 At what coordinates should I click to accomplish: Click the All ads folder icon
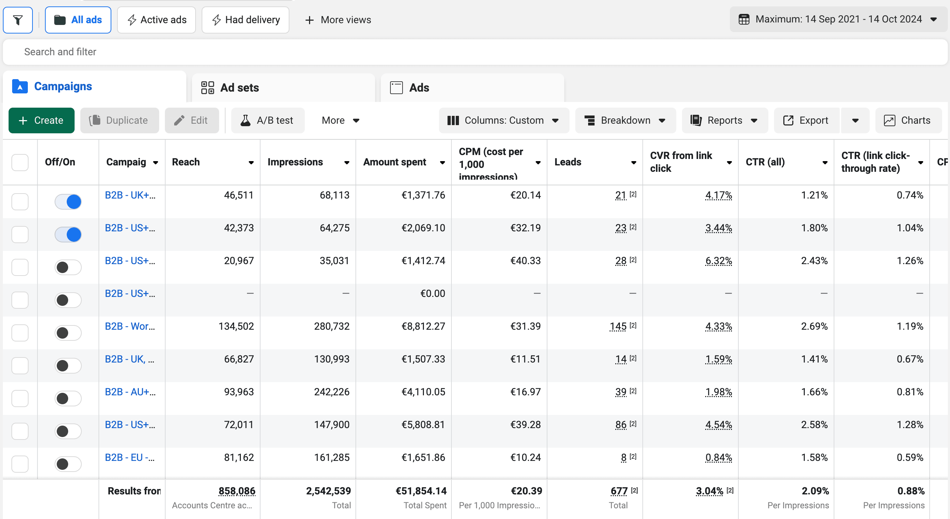tap(60, 20)
